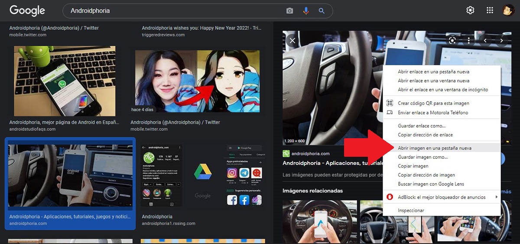
Task: Select 'Abrir imagen en una pestaña nueva'
Action: [434, 148]
